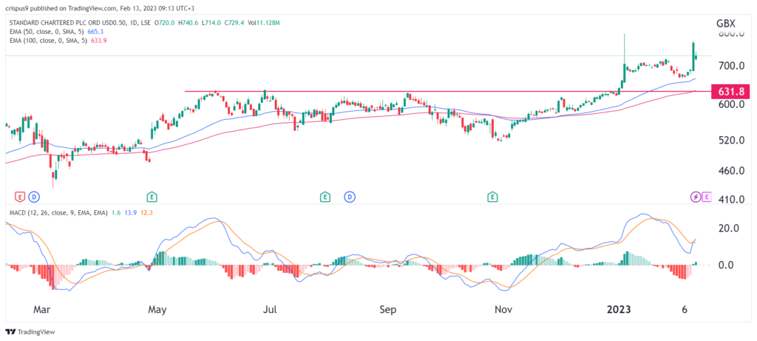This screenshot has height=341, width=757.
Task: Click the Nov label on time axis
Action: coord(504,310)
